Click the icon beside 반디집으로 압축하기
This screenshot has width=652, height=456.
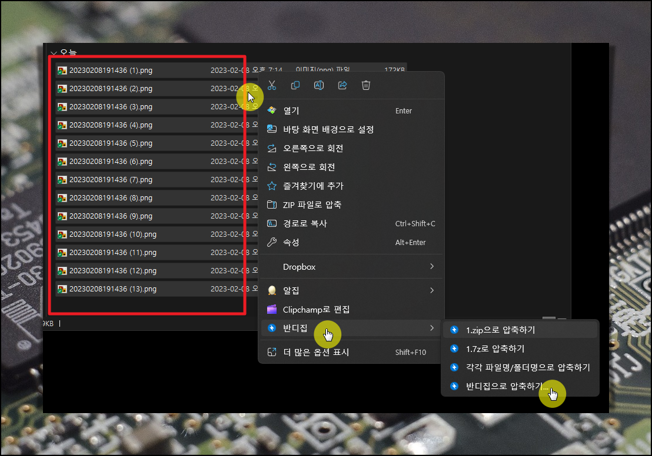tap(454, 386)
